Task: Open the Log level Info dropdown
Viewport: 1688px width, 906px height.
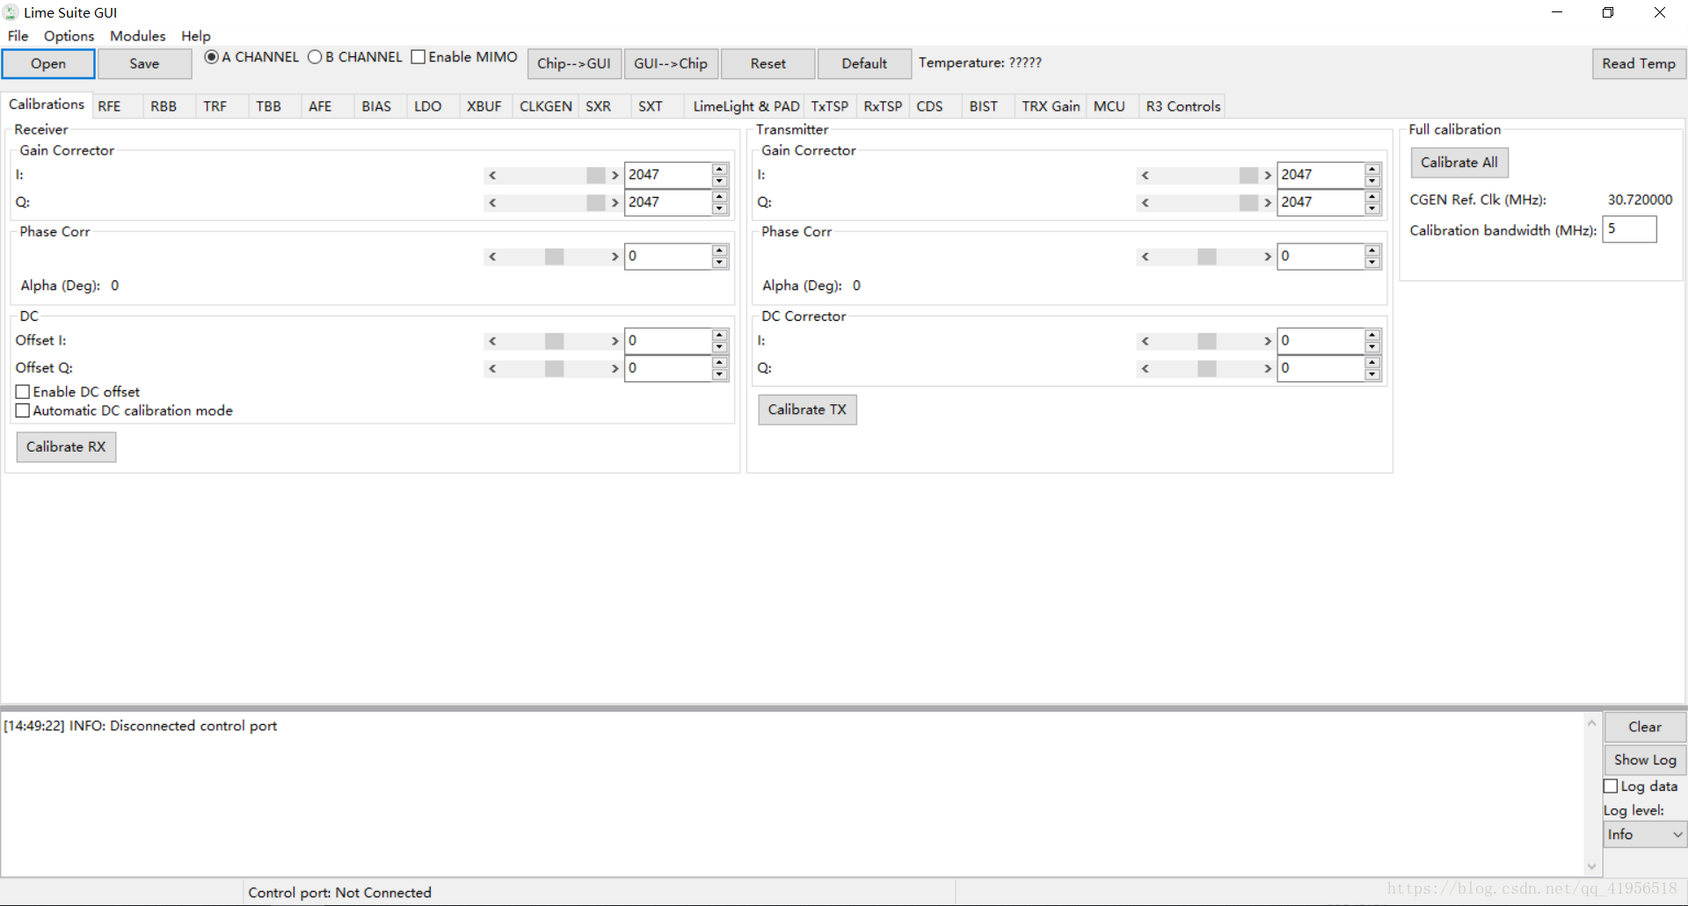Action: click(x=1644, y=835)
